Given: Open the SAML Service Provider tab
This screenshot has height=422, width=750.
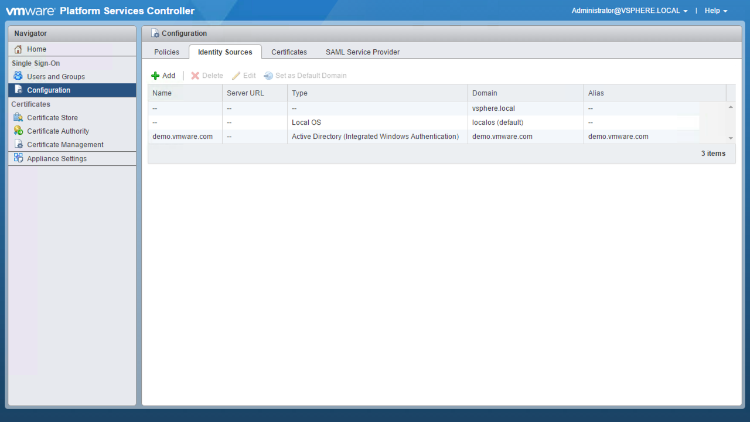Looking at the screenshot, I should [x=362, y=52].
